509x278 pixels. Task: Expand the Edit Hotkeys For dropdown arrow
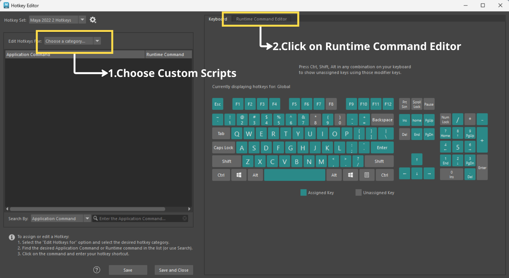pyautogui.click(x=97, y=41)
